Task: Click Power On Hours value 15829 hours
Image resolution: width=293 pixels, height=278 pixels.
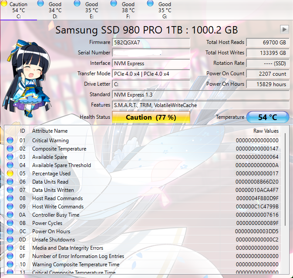Action: (x=268, y=84)
